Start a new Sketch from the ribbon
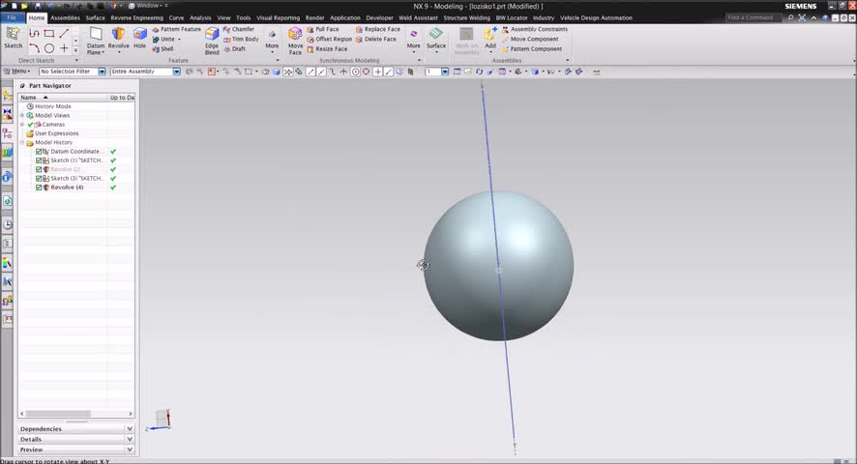The height and width of the screenshot is (464, 857). point(13,39)
